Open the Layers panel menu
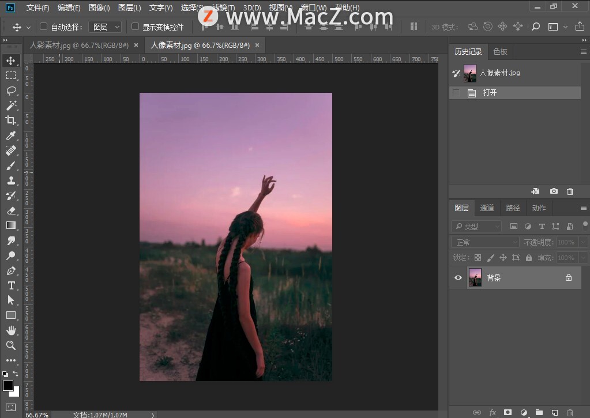This screenshot has height=418, width=590. tap(583, 208)
